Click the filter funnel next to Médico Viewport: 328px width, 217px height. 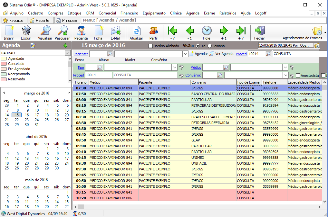292,68
